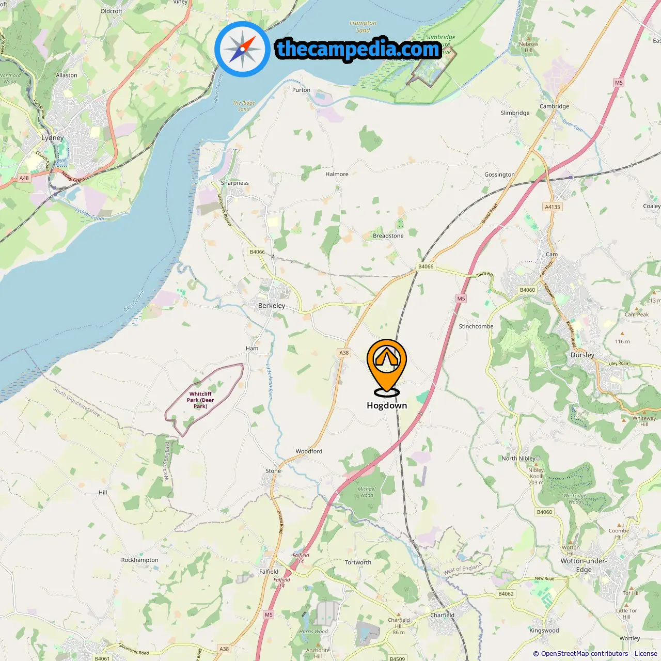Viewport: 661px width, 661px height.
Task: Select the Whitcliff Park (Deer Park) label
Action: click(200, 400)
